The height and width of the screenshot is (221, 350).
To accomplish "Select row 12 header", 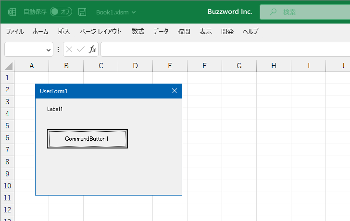I will pos(7,210).
